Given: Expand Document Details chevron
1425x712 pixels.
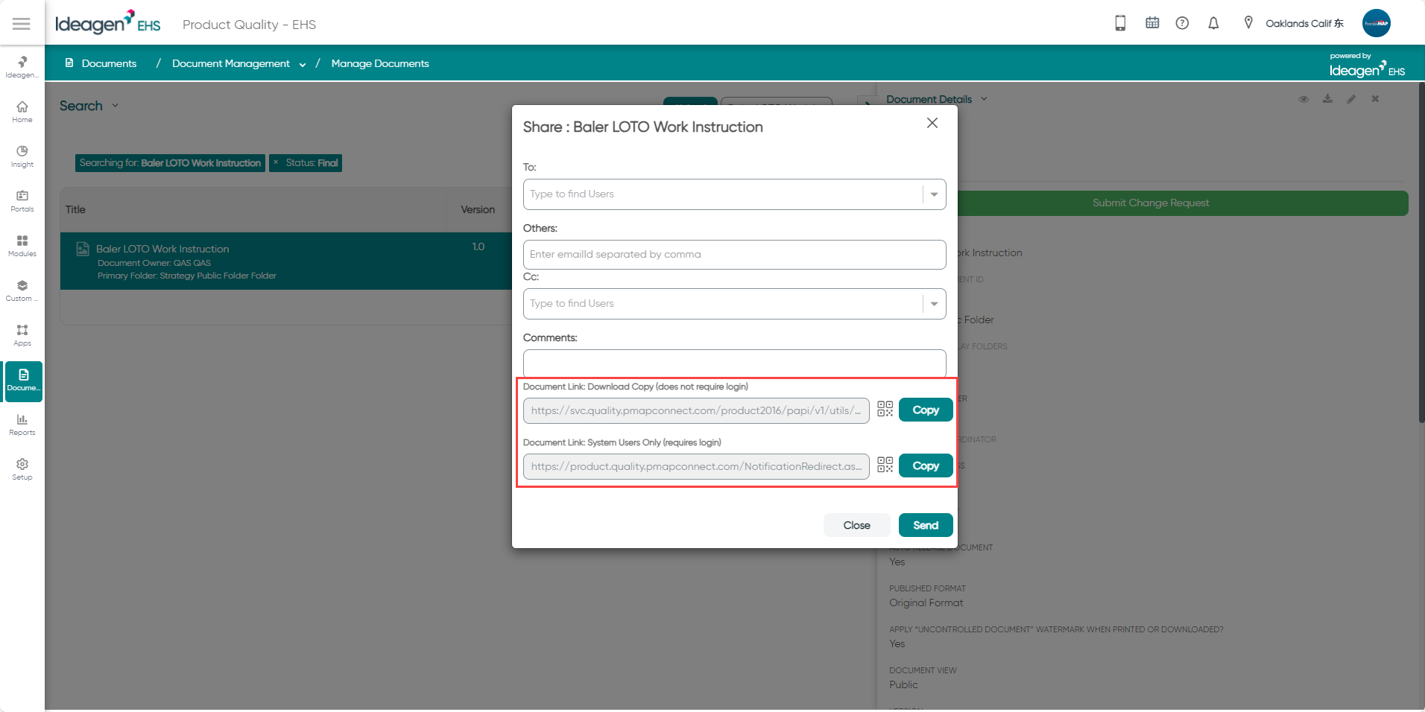Looking at the screenshot, I should coord(984,99).
